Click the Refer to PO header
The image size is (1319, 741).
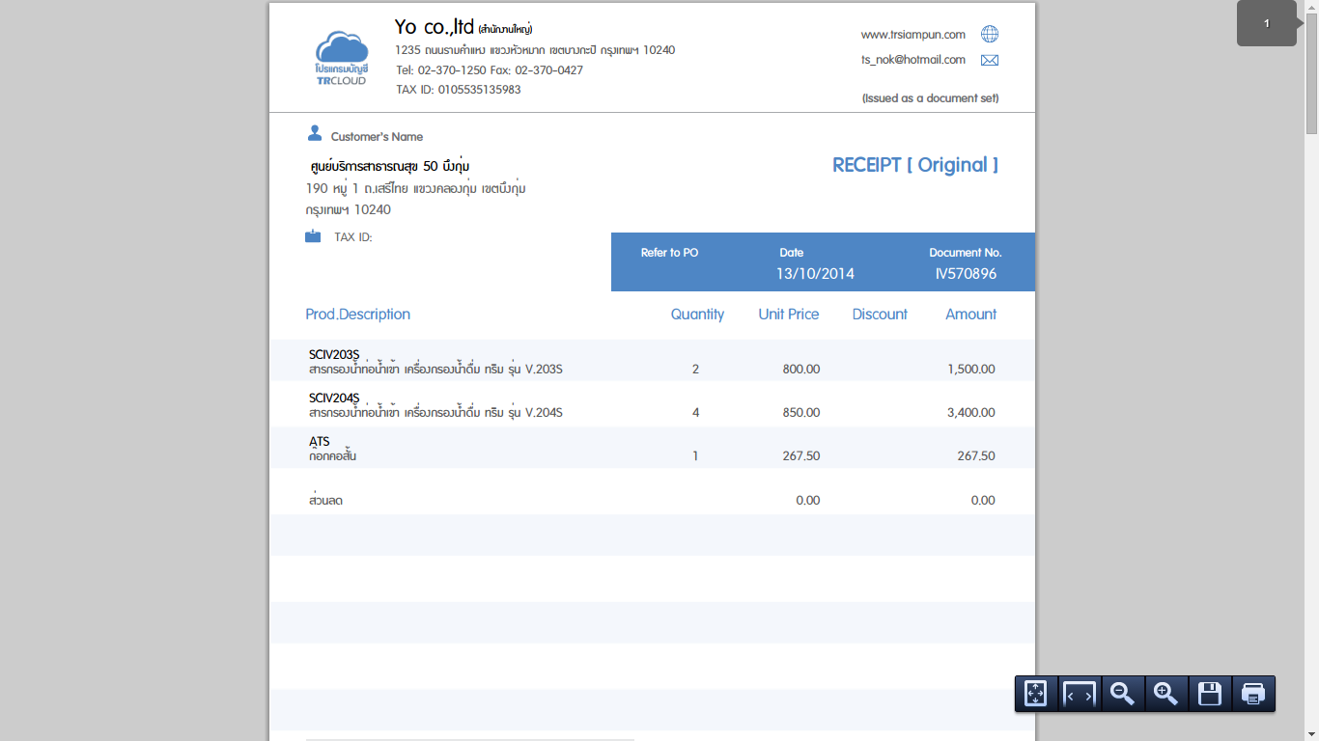click(669, 253)
